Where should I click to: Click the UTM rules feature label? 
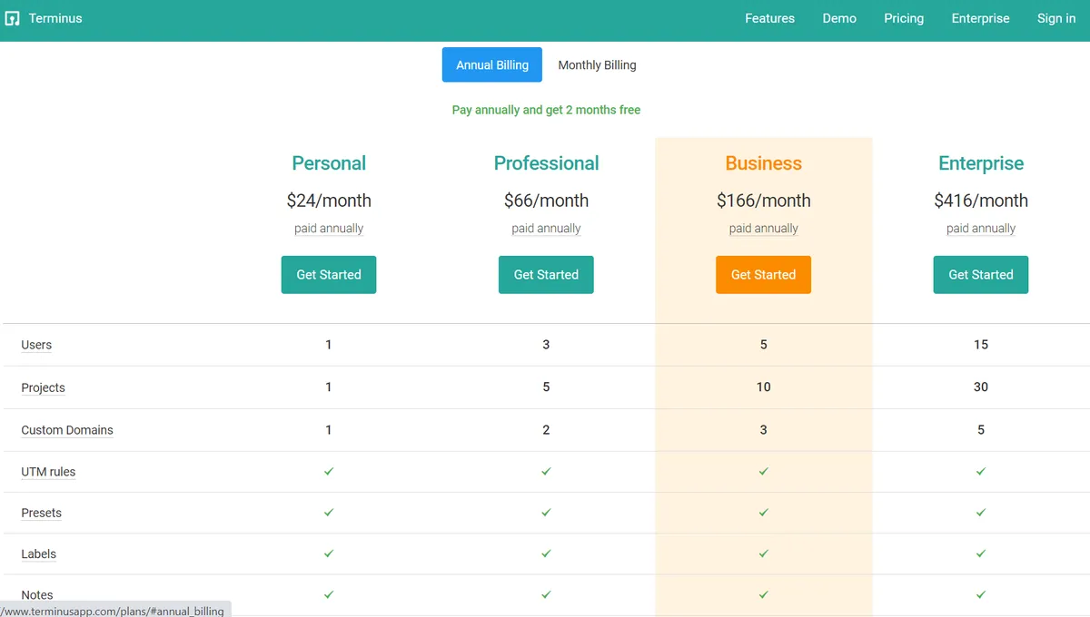pos(48,472)
